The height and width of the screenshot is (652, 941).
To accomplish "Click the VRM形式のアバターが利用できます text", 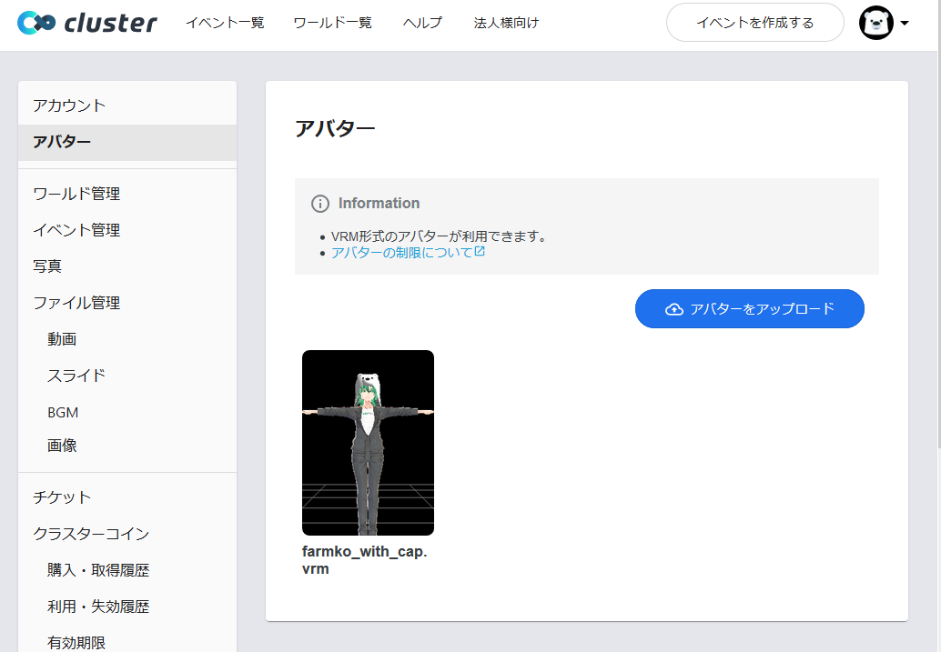I will pyautogui.click(x=440, y=236).
